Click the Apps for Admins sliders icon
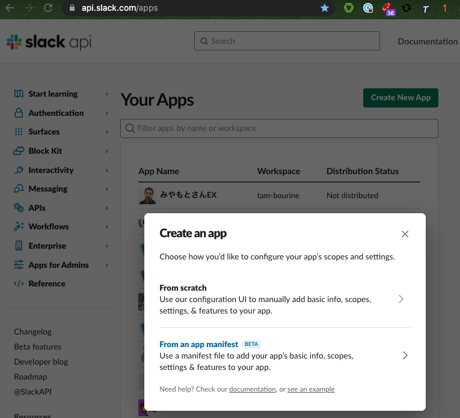The height and width of the screenshot is (418, 460). pos(19,264)
